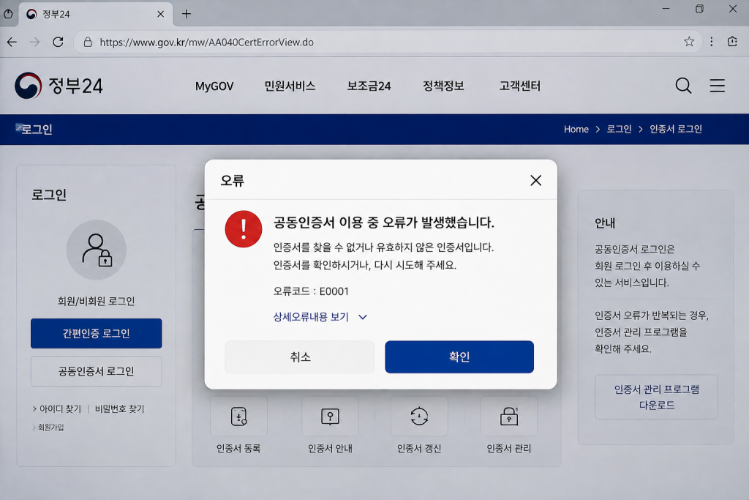Go to 회원가입 page

[x=50, y=428]
